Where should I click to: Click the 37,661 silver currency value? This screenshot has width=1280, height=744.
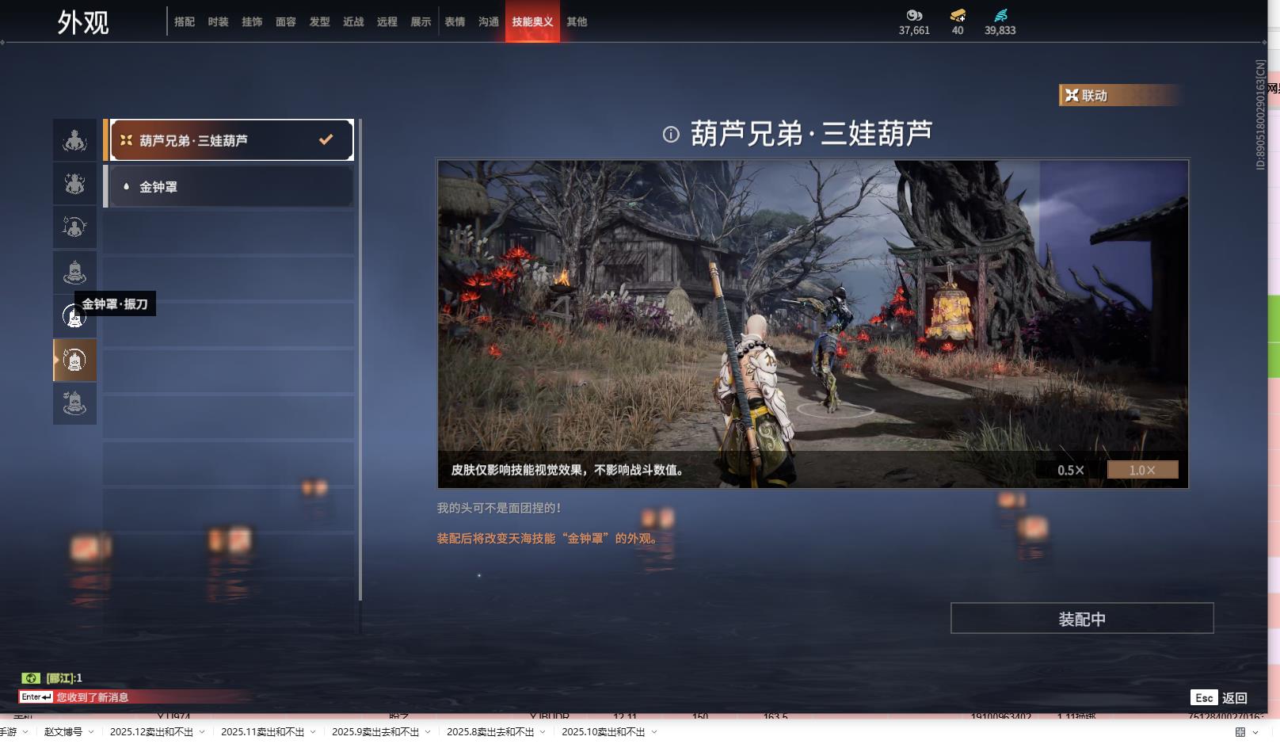(914, 30)
